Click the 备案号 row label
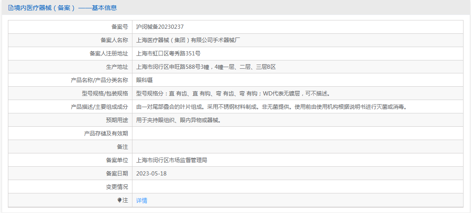471x213 pixels. tap(120, 27)
